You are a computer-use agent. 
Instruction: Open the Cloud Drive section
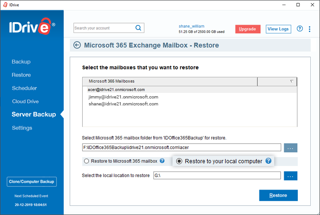click(x=25, y=101)
